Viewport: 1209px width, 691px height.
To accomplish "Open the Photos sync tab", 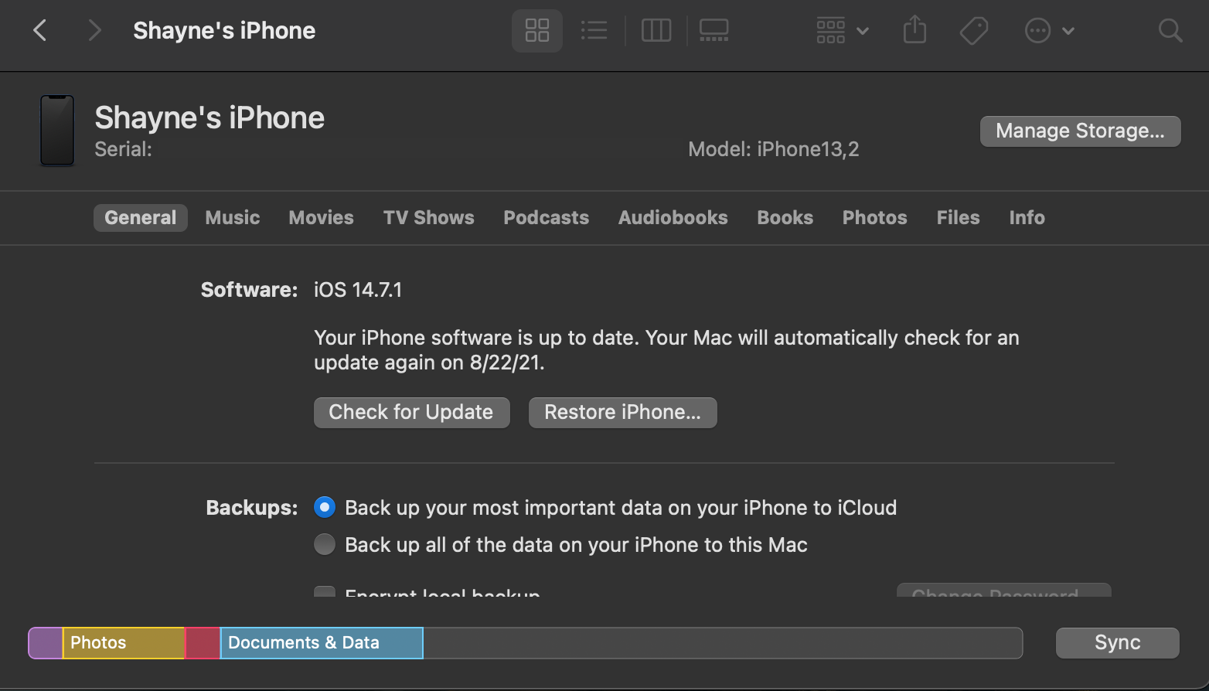I will point(874,217).
